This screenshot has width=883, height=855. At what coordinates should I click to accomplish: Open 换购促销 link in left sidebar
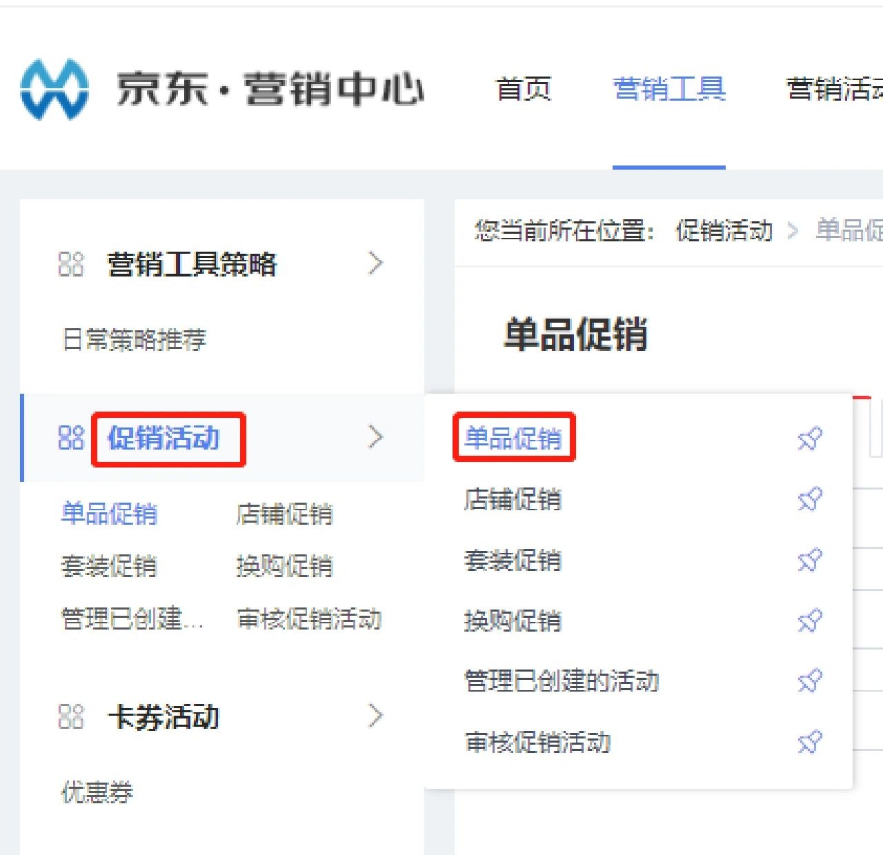285,566
